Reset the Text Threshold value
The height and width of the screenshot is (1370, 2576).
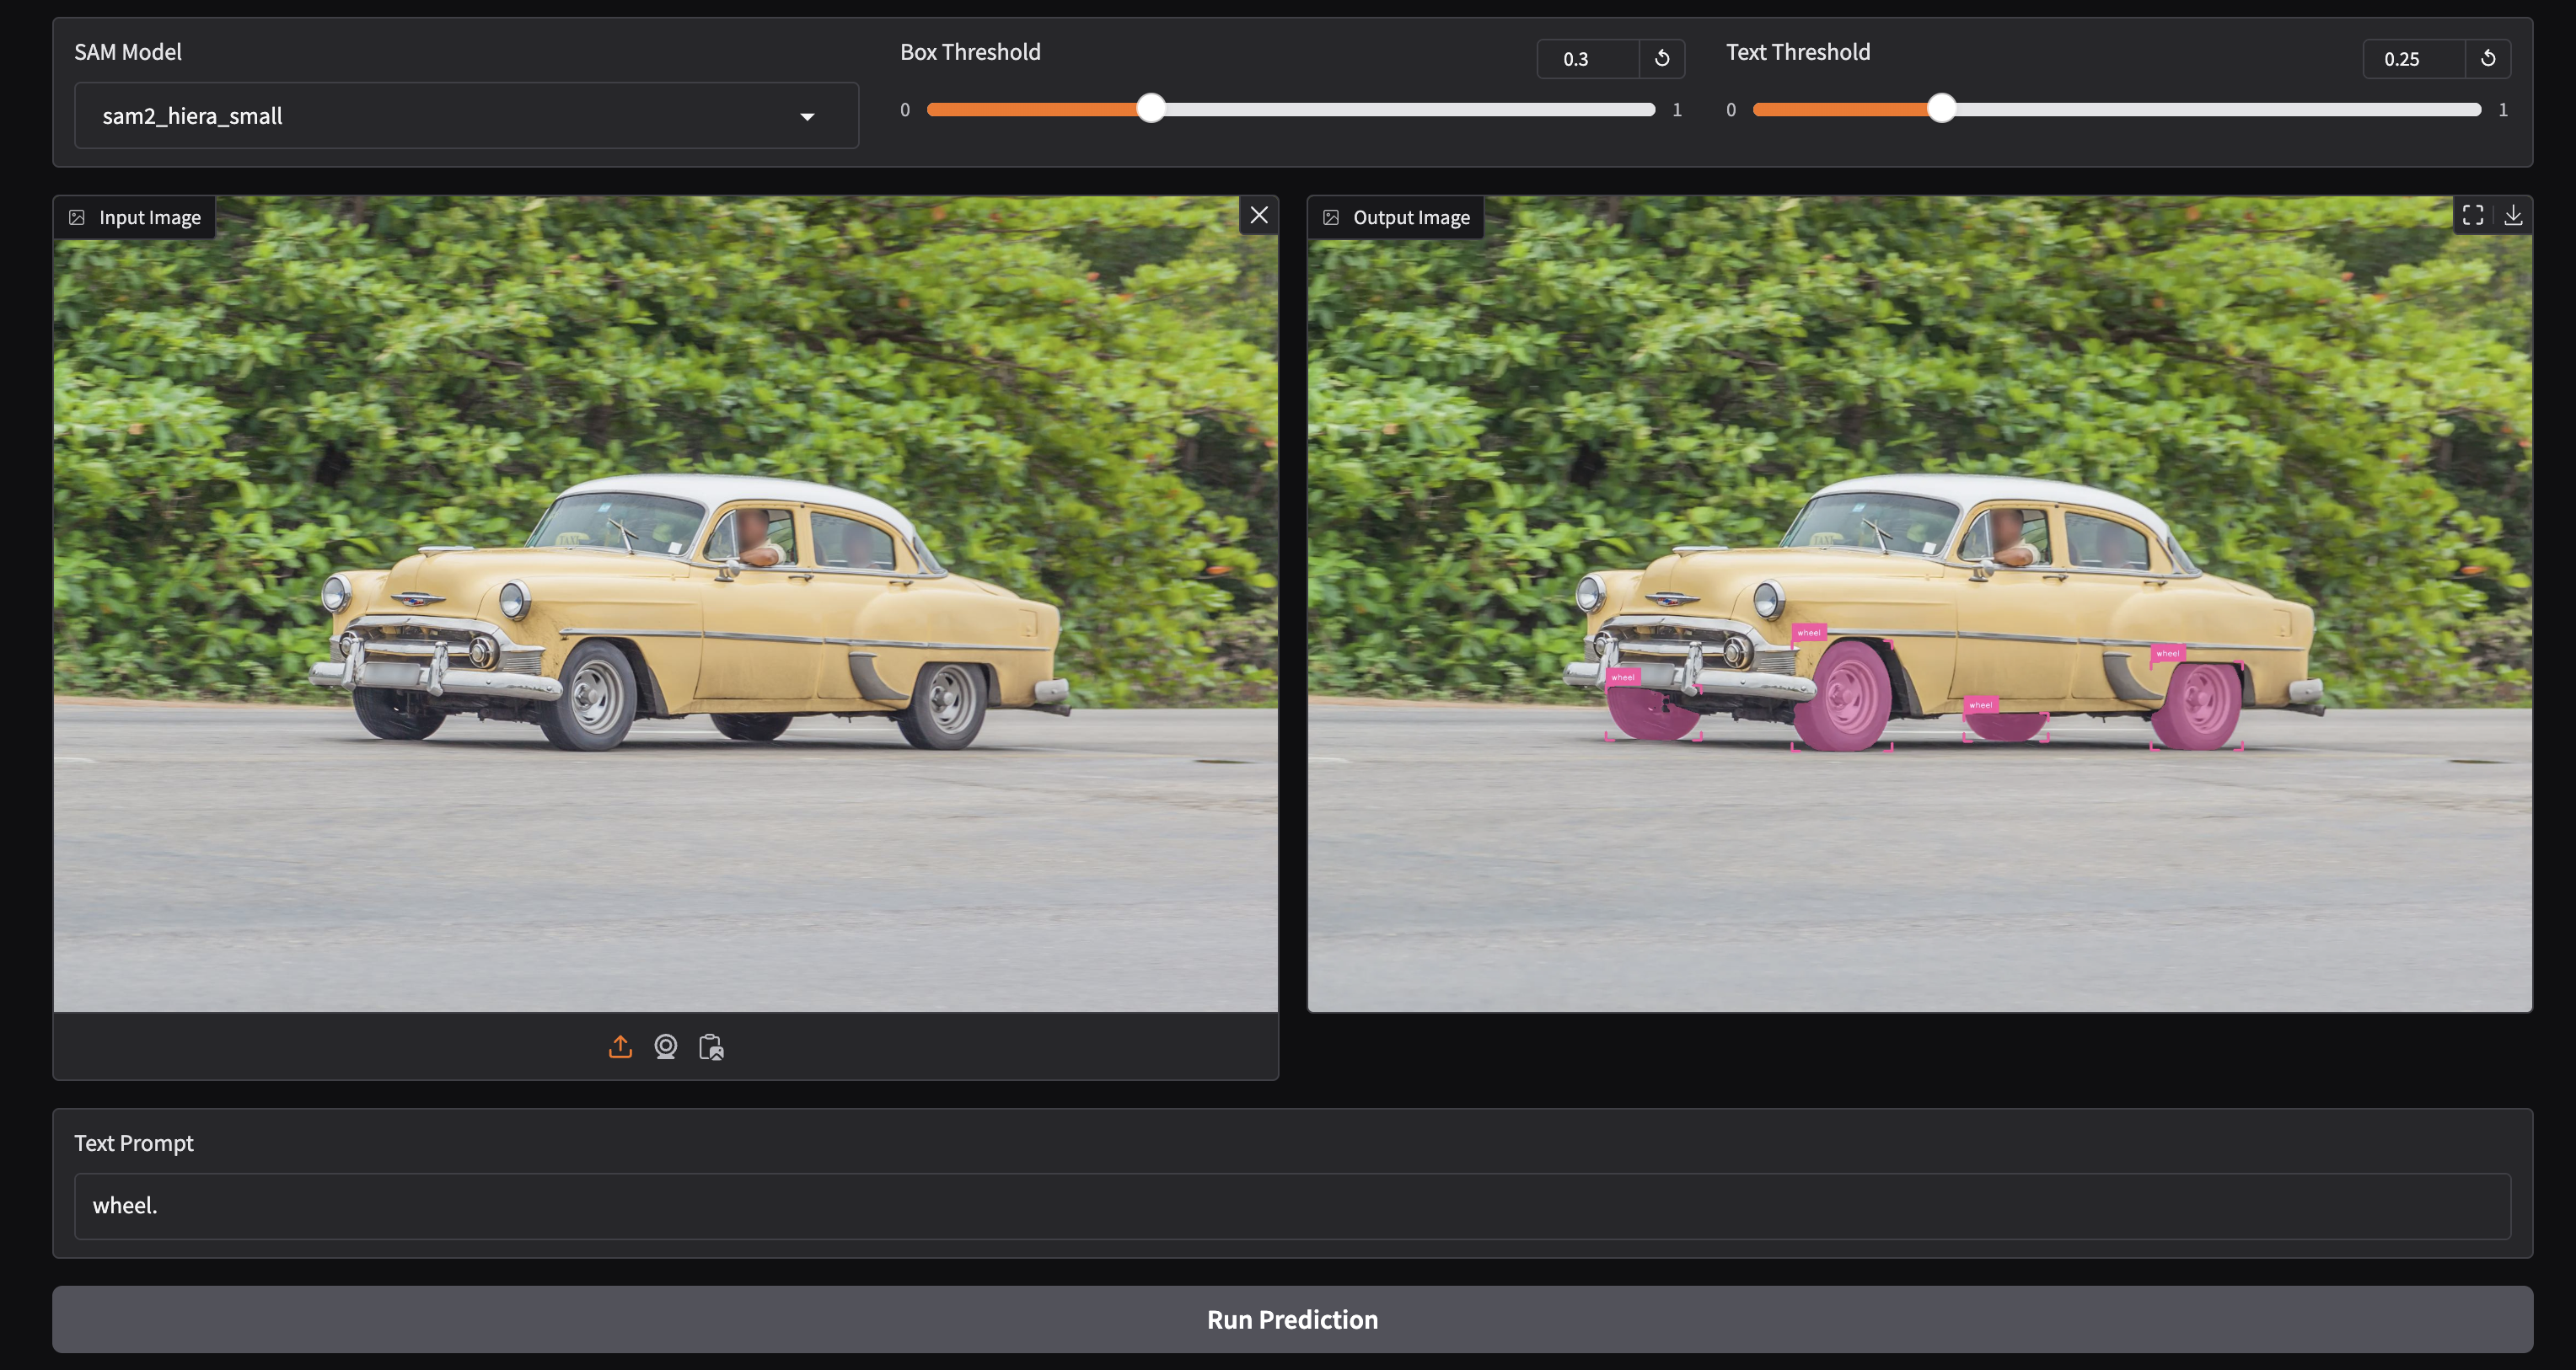[2488, 59]
